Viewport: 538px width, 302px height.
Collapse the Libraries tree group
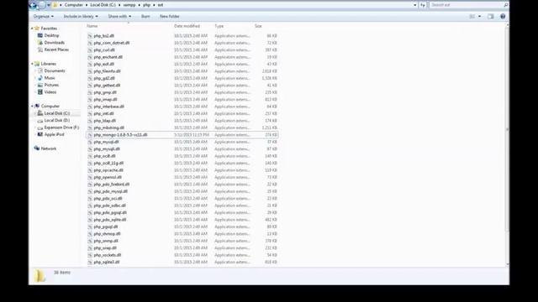[32, 64]
